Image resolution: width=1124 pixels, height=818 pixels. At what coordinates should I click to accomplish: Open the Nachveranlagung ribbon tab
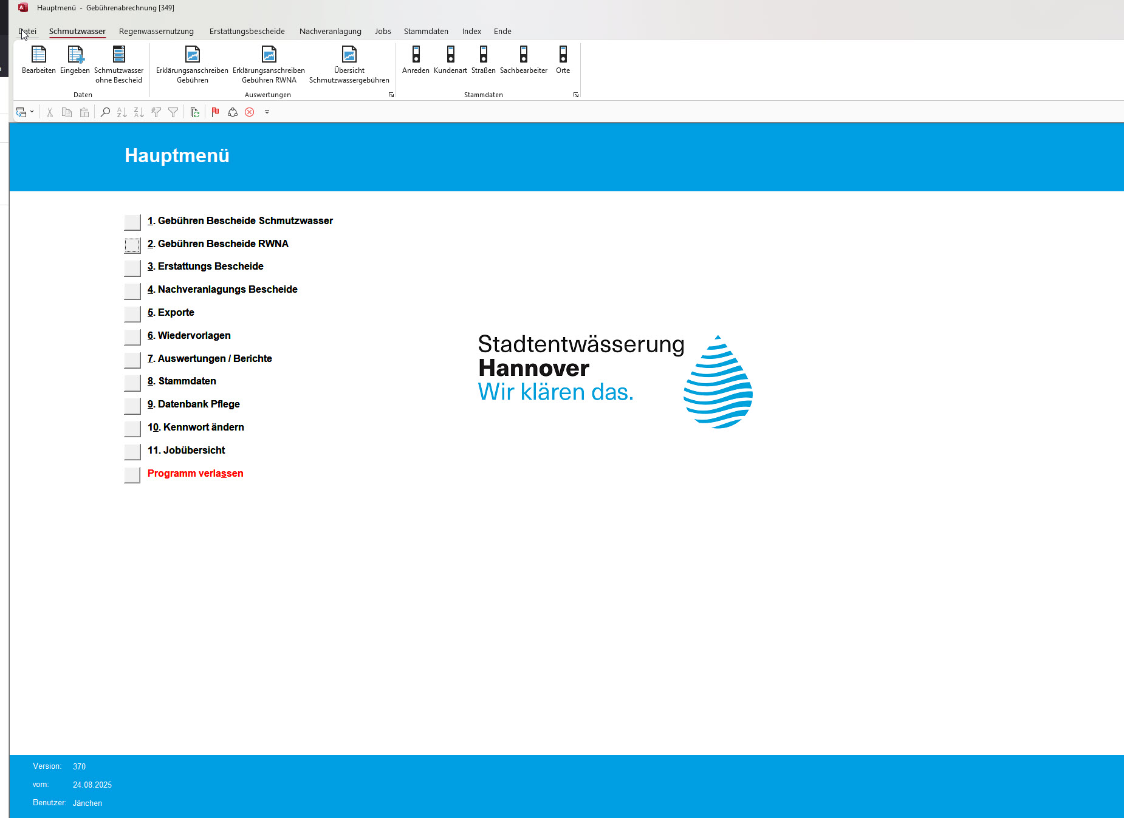pos(330,32)
